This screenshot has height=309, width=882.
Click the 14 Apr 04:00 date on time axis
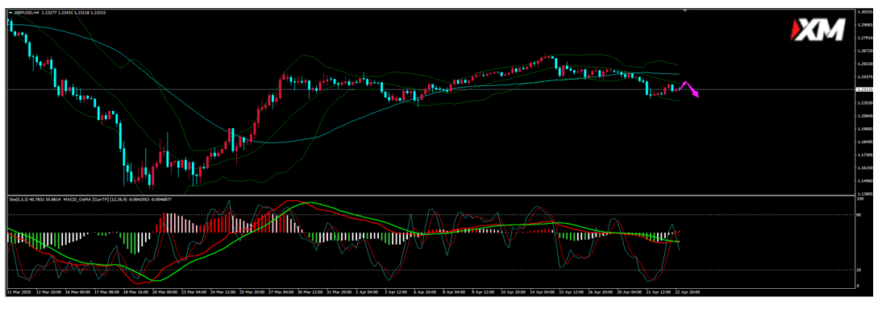pos(543,292)
